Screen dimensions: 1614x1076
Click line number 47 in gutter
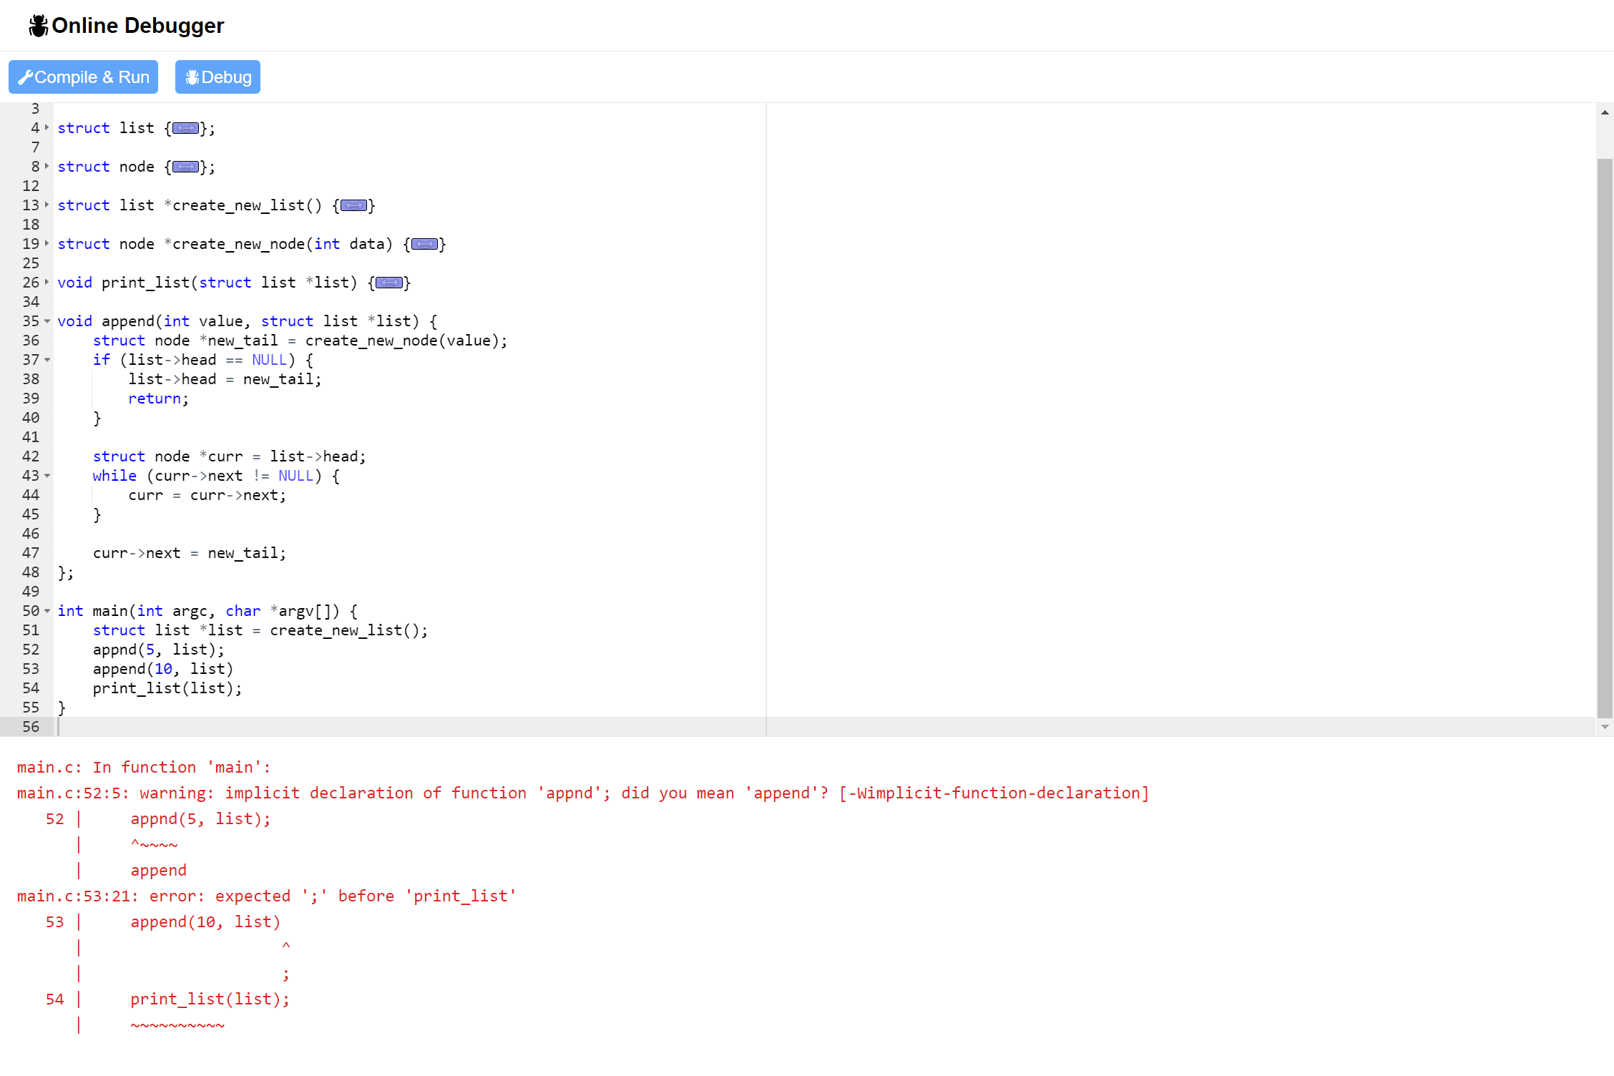(x=31, y=553)
